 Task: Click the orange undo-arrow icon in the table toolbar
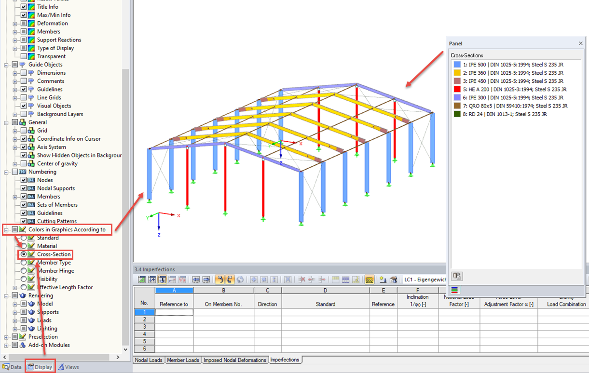pyautogui.click(x=219, y=279)
